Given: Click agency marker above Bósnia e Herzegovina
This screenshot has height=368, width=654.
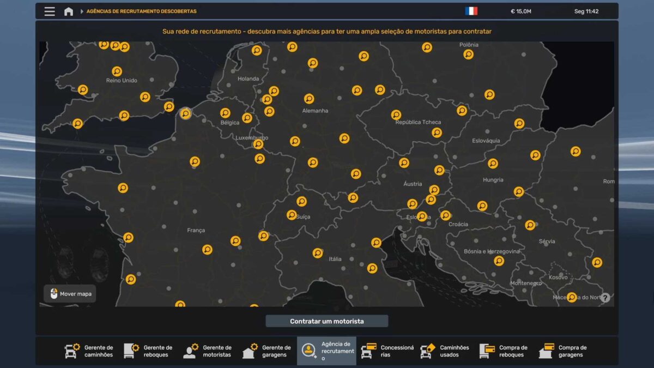Looking at the screenshot, I should click(x=482, y=206).
